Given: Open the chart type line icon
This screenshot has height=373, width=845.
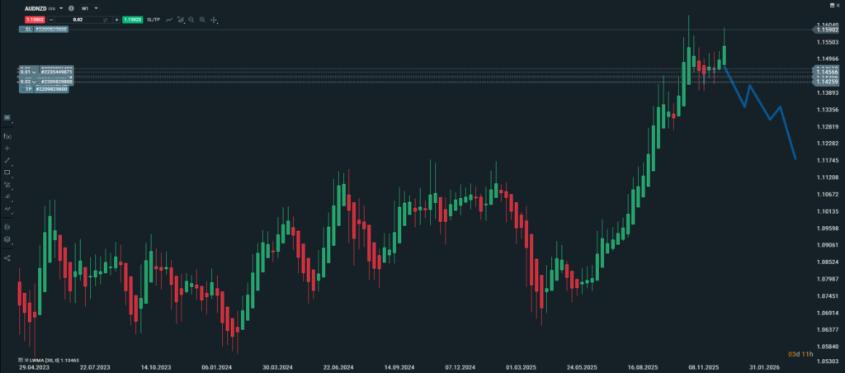Looking at the screenshot, I should point(169,18).
